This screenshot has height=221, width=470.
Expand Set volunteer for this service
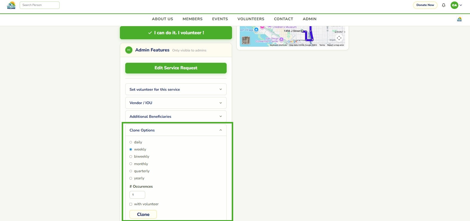[x=176, y=89]
